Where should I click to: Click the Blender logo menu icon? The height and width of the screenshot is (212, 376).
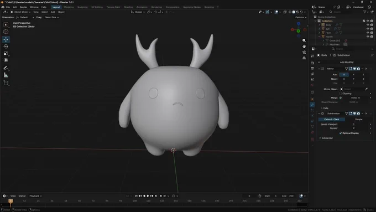click(x=3, y=7)
